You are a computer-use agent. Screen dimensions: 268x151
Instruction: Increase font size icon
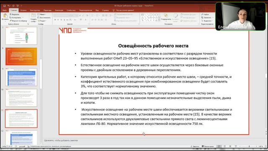[80, 16]
